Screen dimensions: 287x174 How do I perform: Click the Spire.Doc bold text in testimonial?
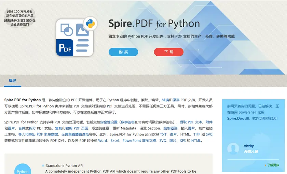[235, 118]
